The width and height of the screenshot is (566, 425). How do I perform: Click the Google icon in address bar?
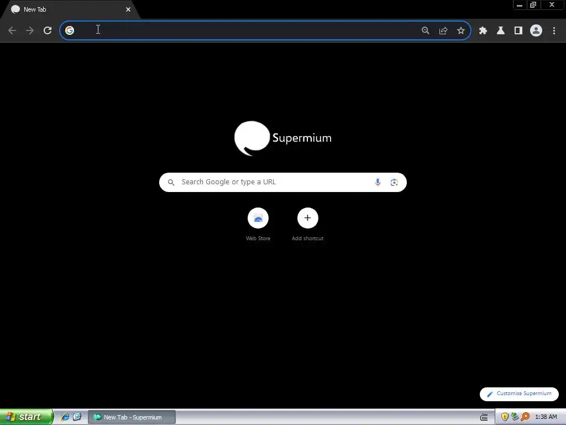coord(70,30)
